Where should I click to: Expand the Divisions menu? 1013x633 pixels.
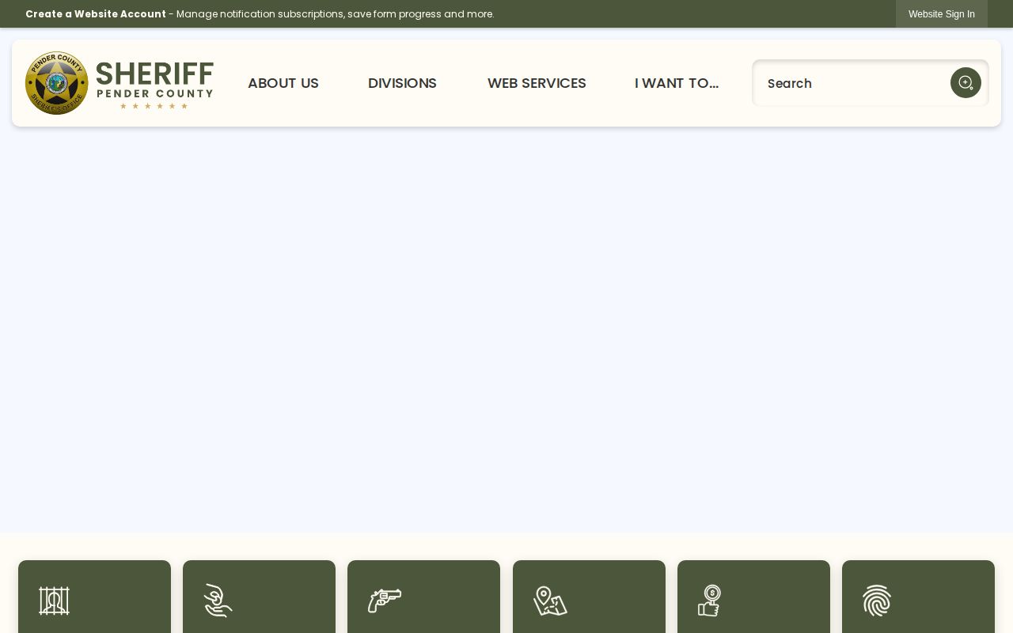(x=402, y=83)
